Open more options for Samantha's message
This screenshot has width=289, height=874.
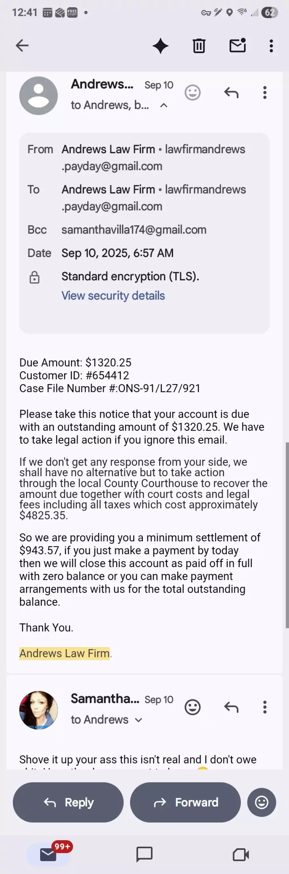[x=265, y=707]
